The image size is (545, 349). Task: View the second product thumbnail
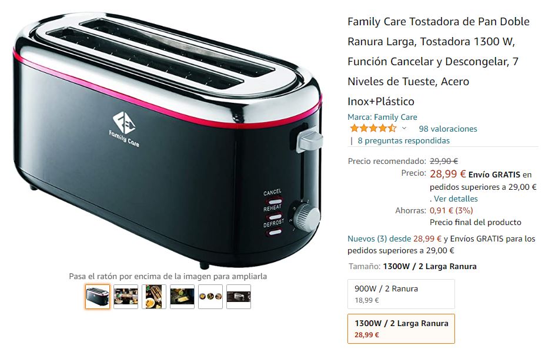[125, 297]
